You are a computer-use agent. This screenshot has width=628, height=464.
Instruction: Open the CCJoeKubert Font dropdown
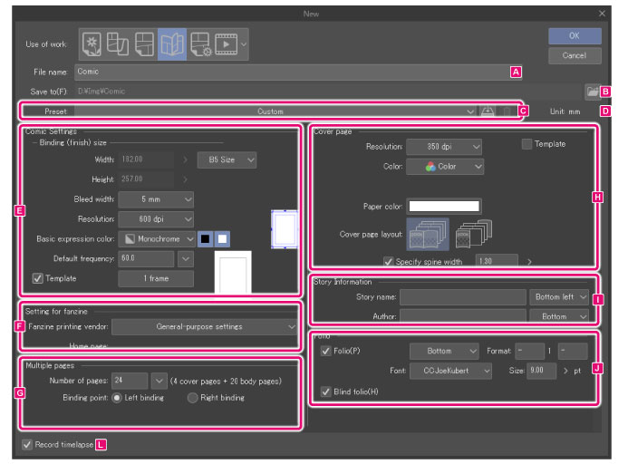[451, 371]
